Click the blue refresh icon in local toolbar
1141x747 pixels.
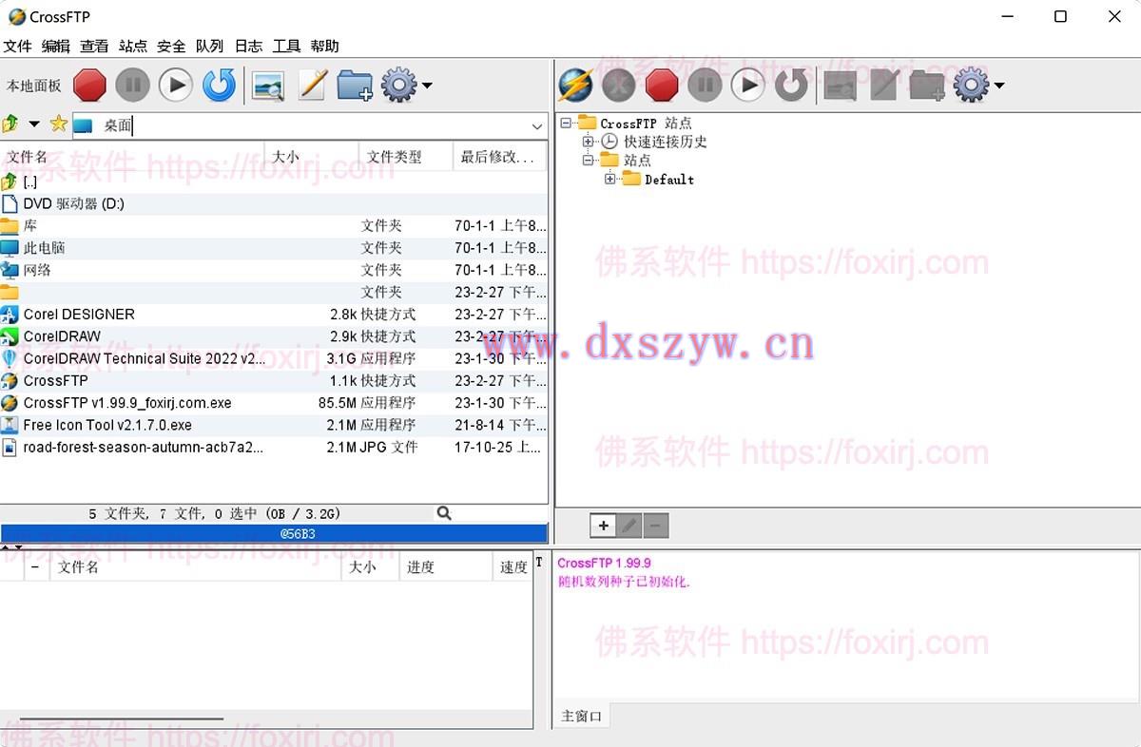tap(219, 86)
